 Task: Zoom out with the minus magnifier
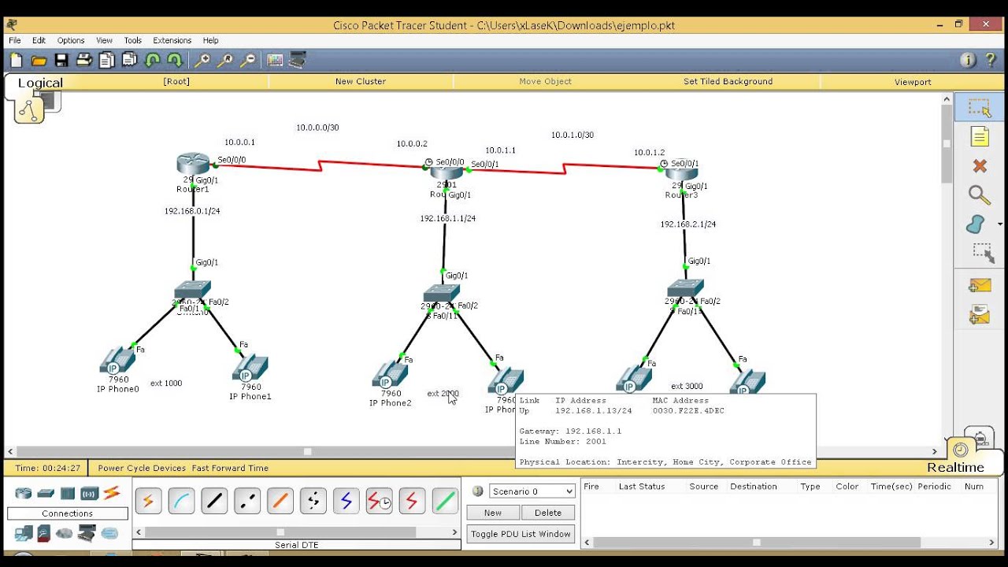(248, 61)
